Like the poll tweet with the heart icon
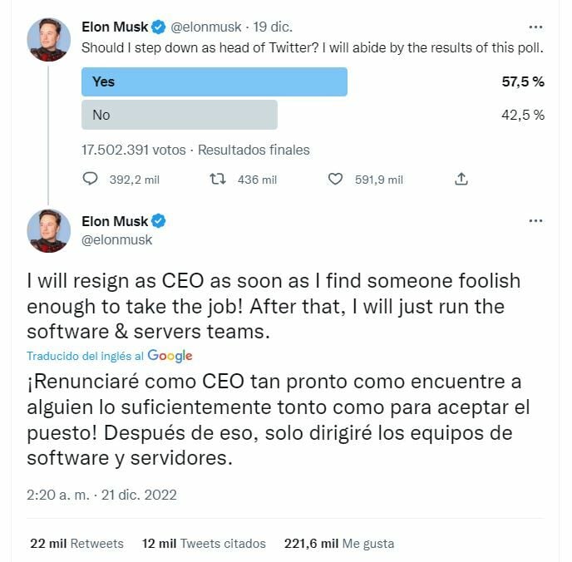572x562 pixels. click(336, 179)
